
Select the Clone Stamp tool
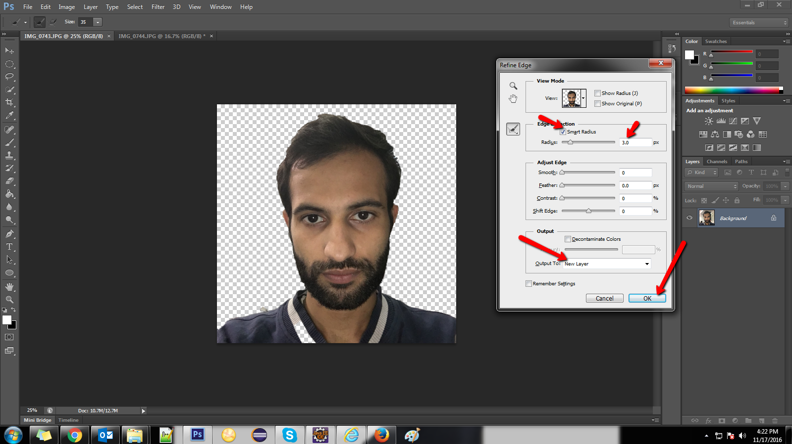click(9, 155)
